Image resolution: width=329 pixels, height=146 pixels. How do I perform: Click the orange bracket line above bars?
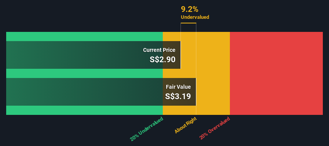click(x=189, y=23)
